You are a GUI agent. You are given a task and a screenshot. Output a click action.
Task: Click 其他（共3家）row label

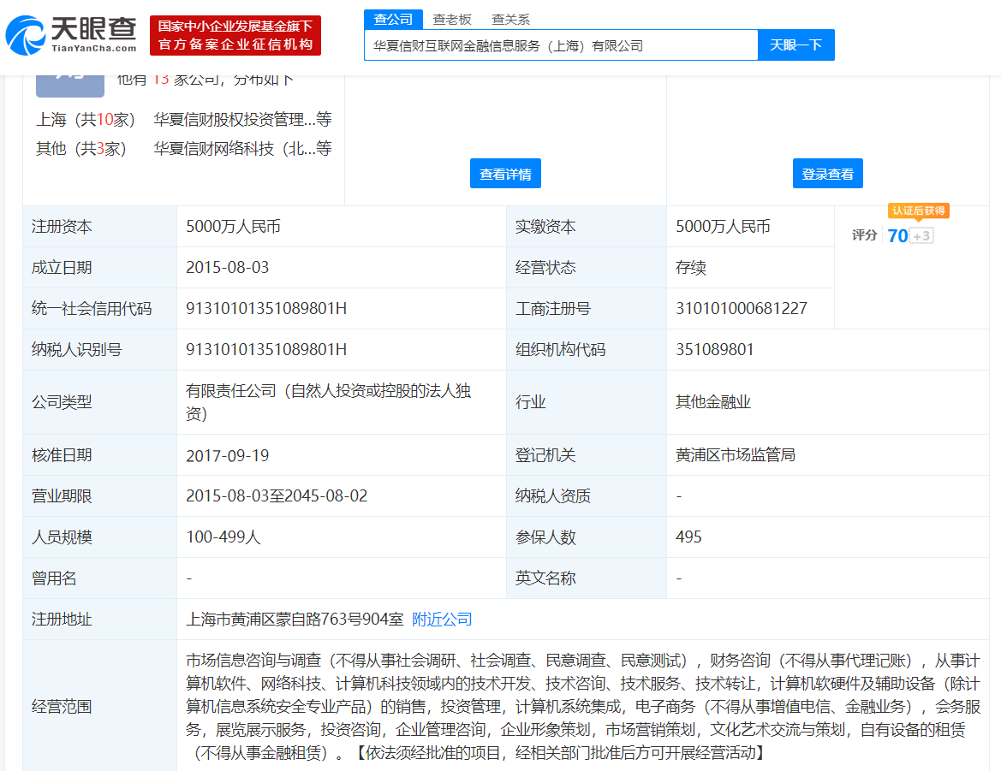point(81,149)
